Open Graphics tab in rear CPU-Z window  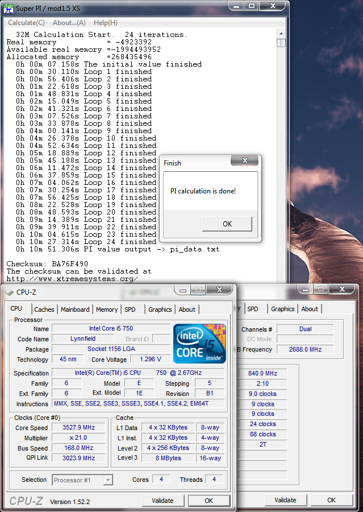tap(282, 309)
